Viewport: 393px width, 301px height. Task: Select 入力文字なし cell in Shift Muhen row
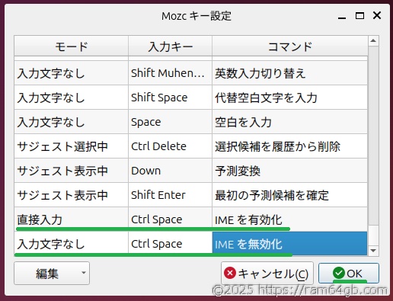[x=72, y=73]
